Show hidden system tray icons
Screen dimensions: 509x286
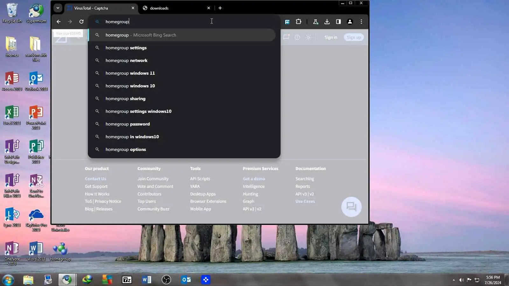tap(454, 280)
